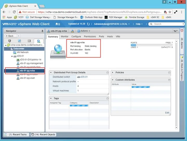Switch to the Hosts tab
187x141 pixels.
pos(110,36)
